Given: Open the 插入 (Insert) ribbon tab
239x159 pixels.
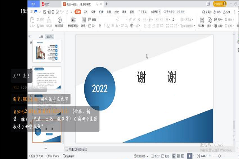Looking at the screenshot, I should [85, 12].
